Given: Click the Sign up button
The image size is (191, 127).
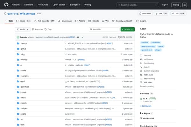Looking at the screenshot, I should point(176,5).
